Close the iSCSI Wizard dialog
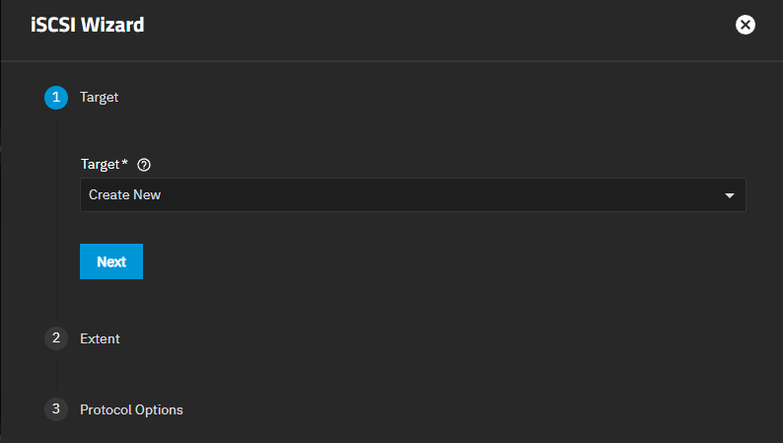This screenshot has height=443, width=783. point(746,25)
